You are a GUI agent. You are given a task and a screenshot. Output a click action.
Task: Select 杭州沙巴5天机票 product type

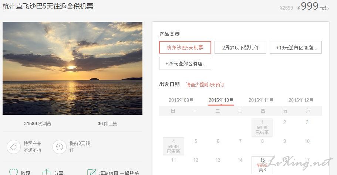[185, 48]
